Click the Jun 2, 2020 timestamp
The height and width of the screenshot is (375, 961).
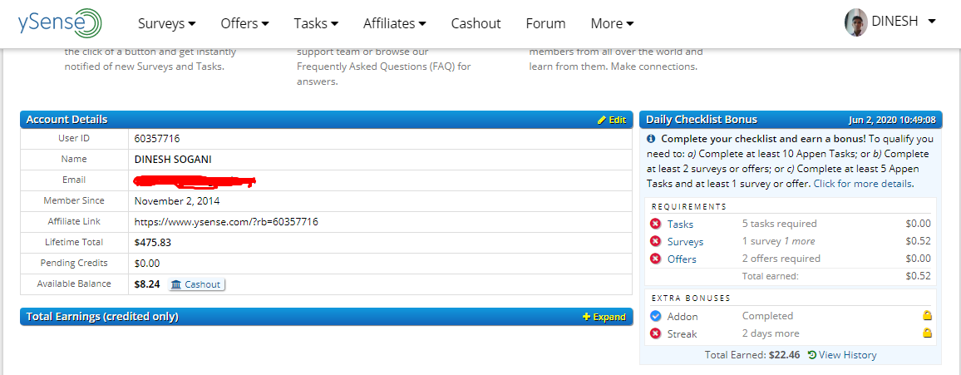[892, 120]
